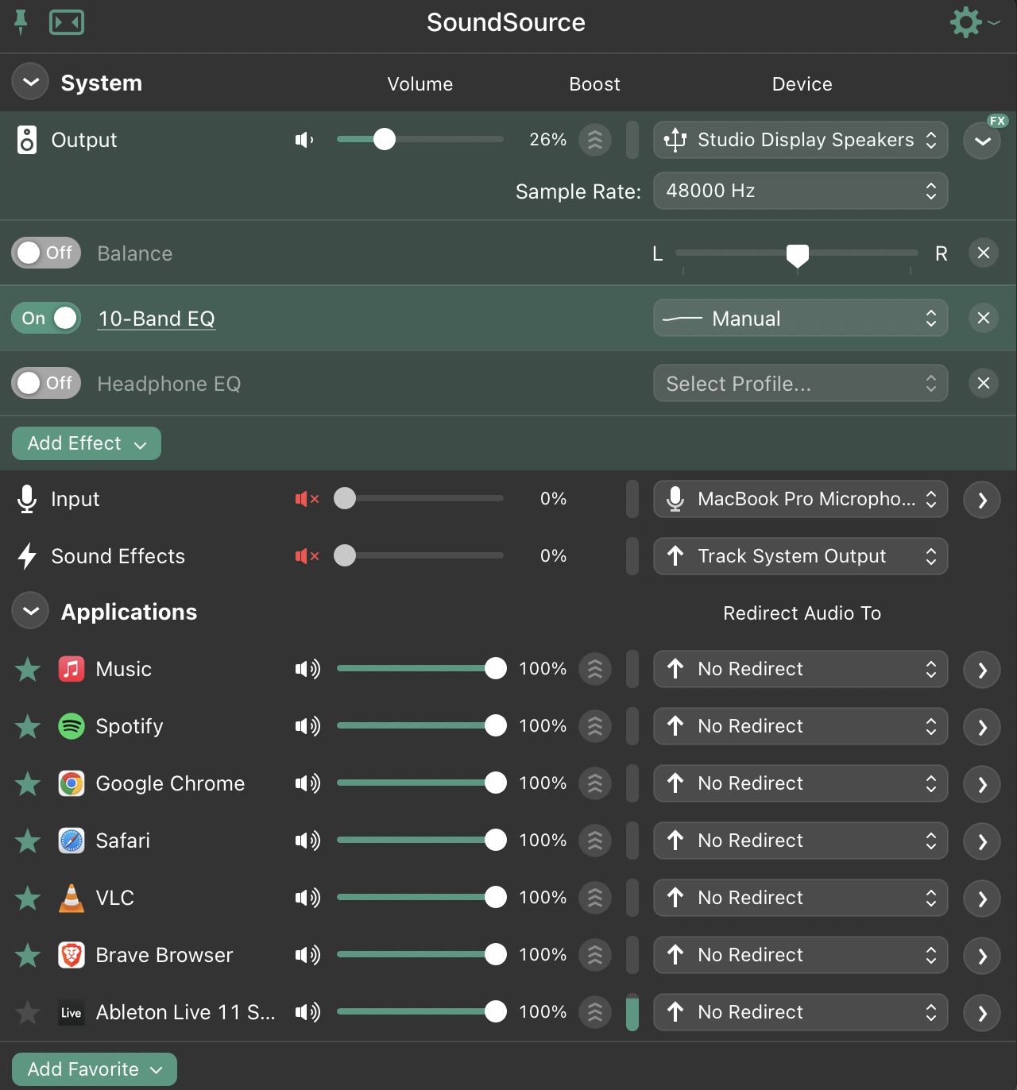Collapse the Output FX panel
This screenshot has height=1090, width=1017.
point(983,141)
